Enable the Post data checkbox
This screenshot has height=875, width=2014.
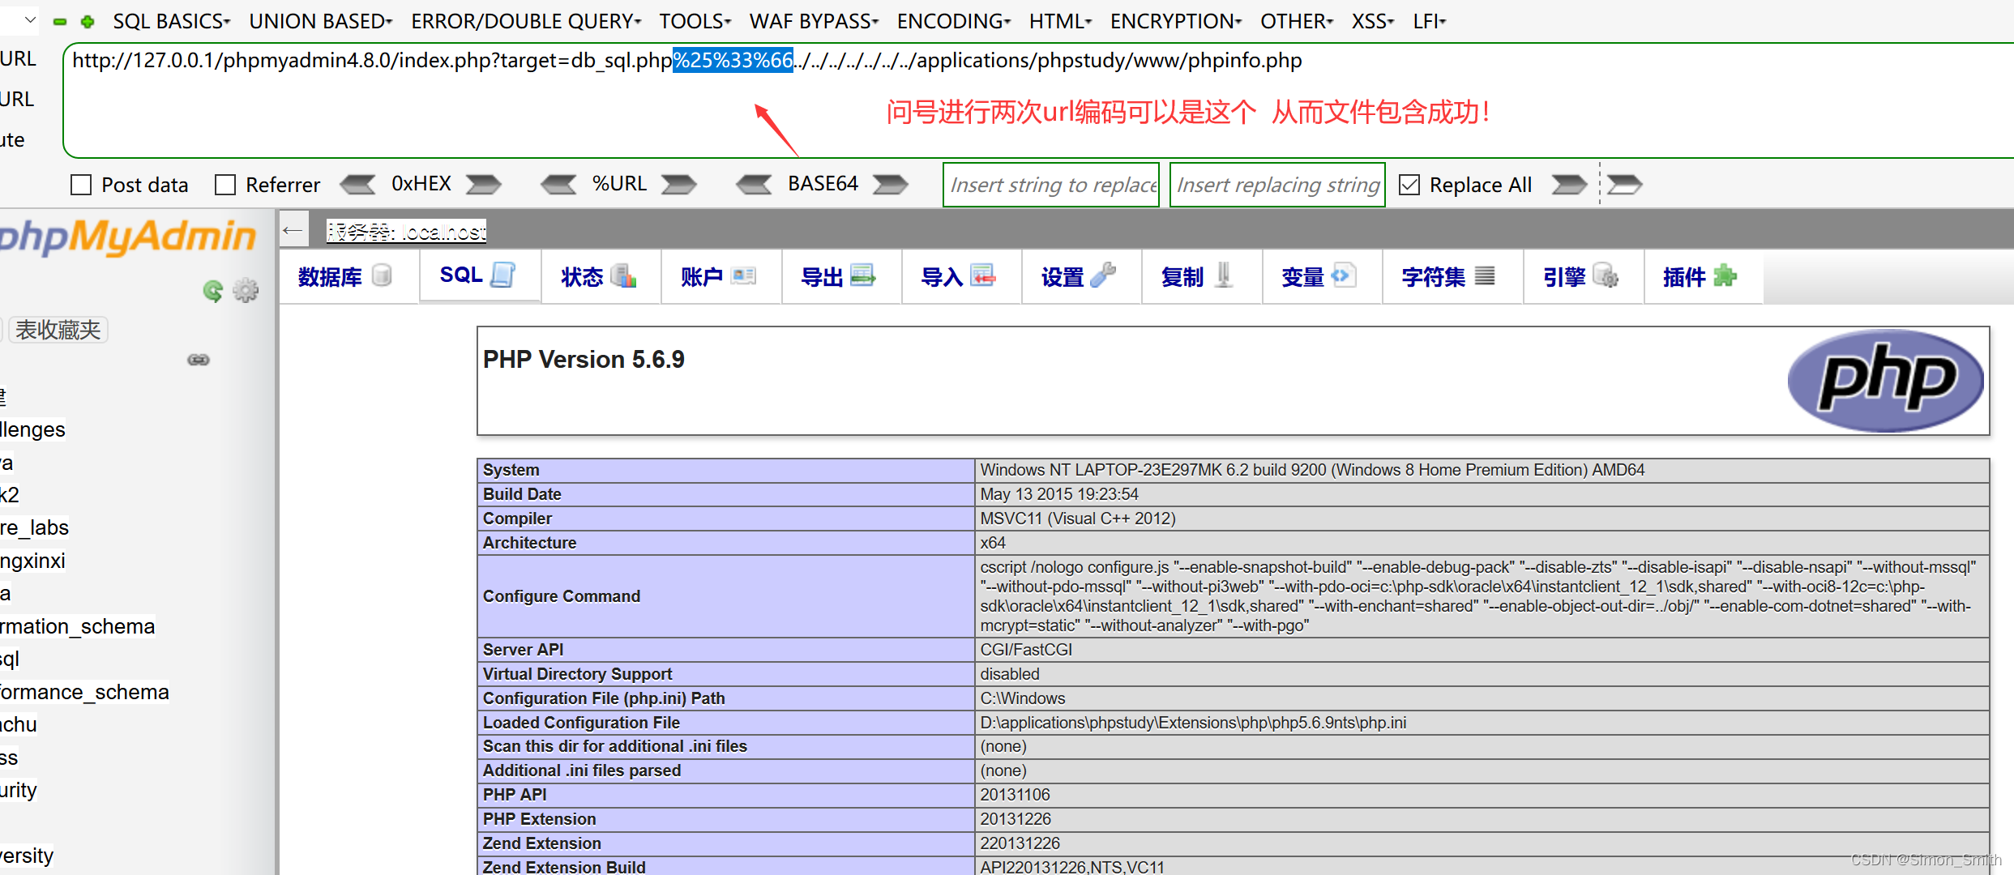[x=81, y=185]
